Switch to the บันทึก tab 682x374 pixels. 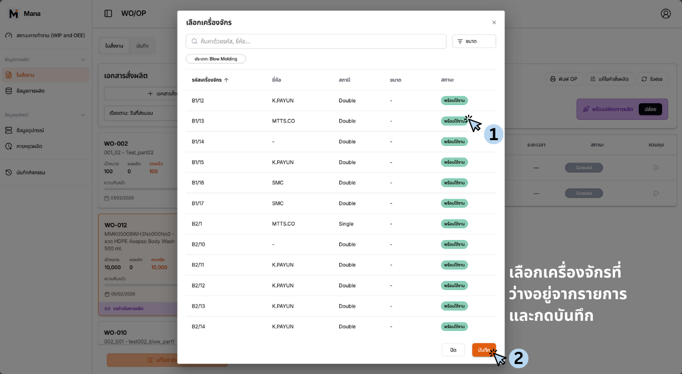(x=142, y=46)
